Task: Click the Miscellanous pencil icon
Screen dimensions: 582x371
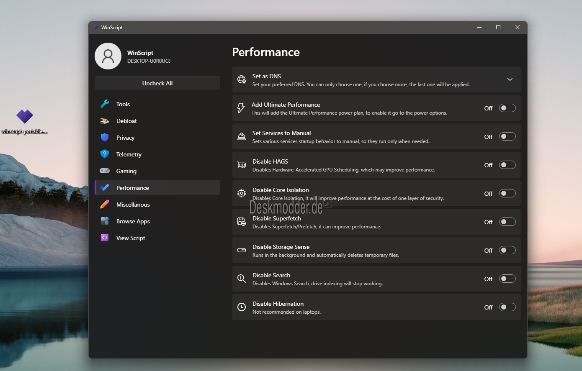Action: pyautogui.click(x=105, y=204)
